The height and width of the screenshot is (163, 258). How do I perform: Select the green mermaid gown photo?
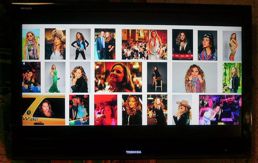tap(55, 77)
